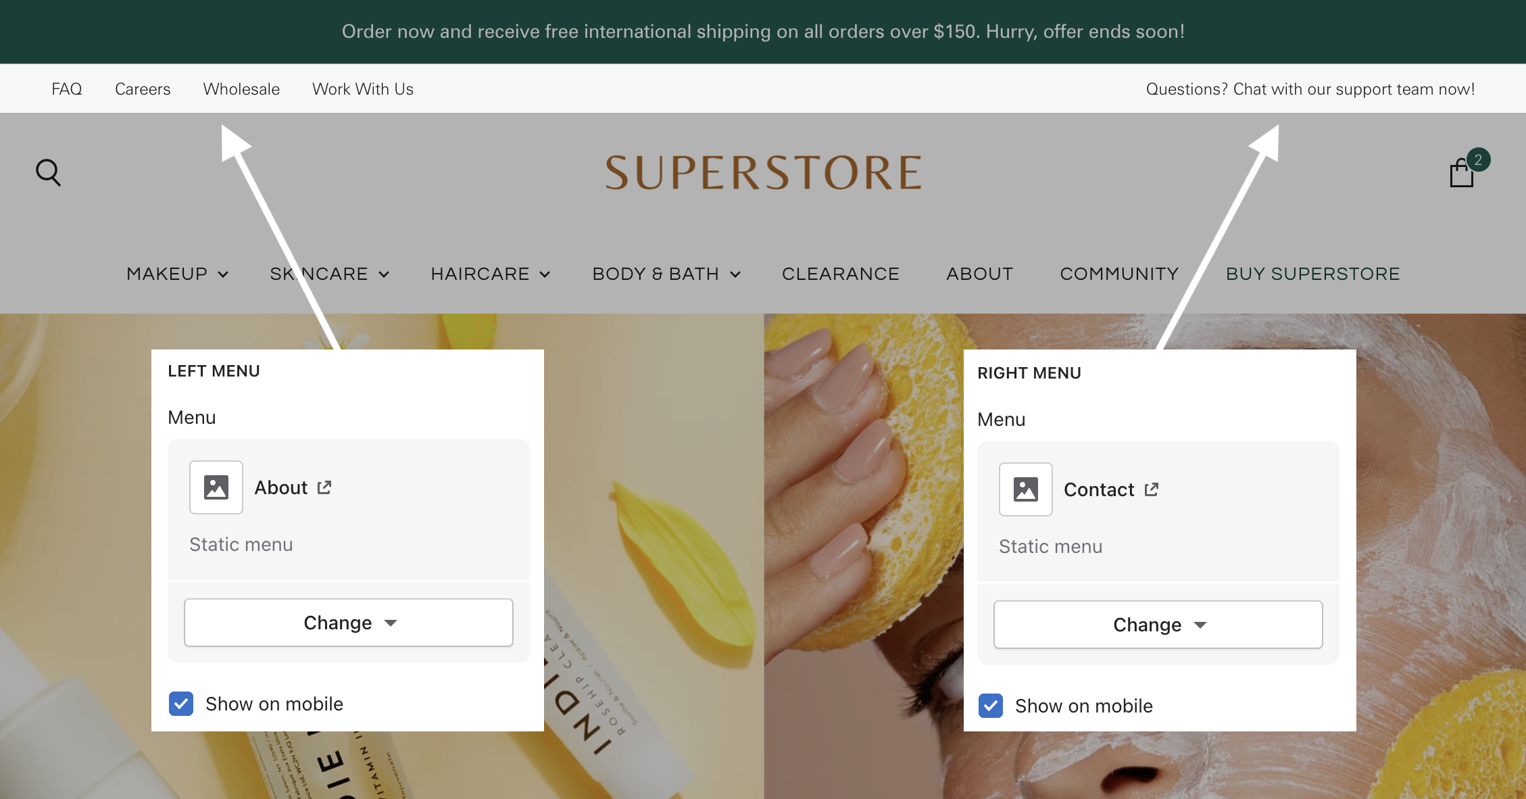This screenshot has height=799, width=1526.
Task: Uncheck Show on mobile under Right Menu
Action: click(991, 706)
